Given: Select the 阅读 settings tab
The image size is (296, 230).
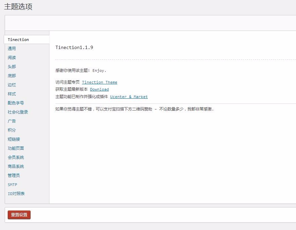Looking at the screenshot, I should point(12,57).
